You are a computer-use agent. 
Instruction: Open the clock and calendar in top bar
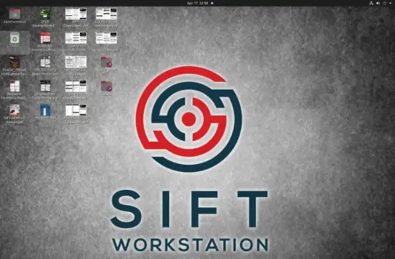[197, 3]
